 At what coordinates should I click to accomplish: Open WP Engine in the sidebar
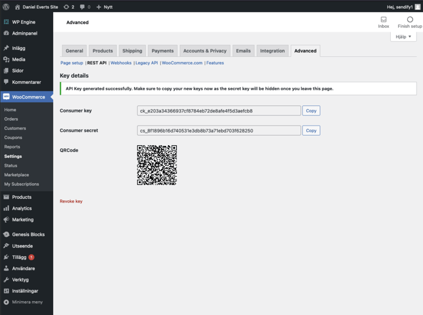coord(23,21)
